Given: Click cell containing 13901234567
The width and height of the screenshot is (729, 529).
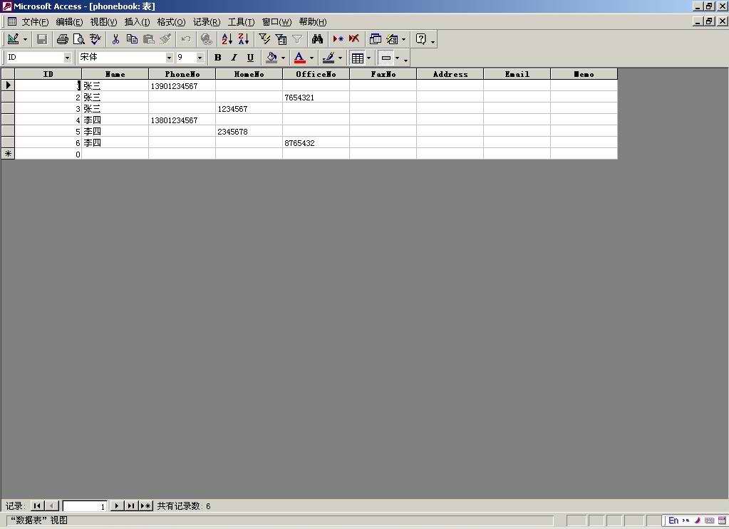Looking at the screenshot, I should coord(182,86).
